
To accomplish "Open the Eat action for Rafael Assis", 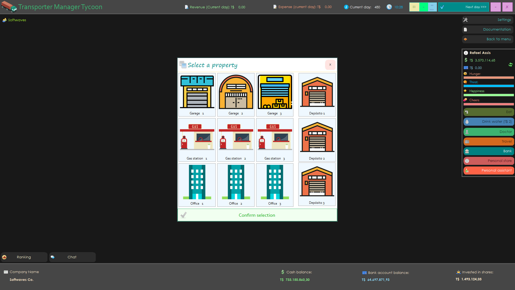I will tap(488, 112).
